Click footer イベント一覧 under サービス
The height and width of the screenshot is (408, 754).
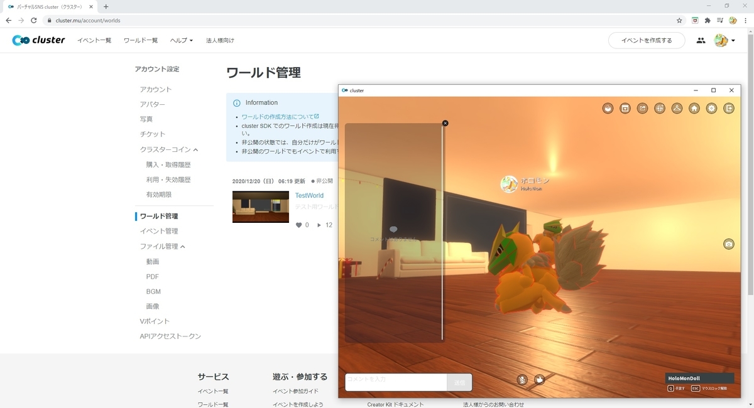click(213, 391)
